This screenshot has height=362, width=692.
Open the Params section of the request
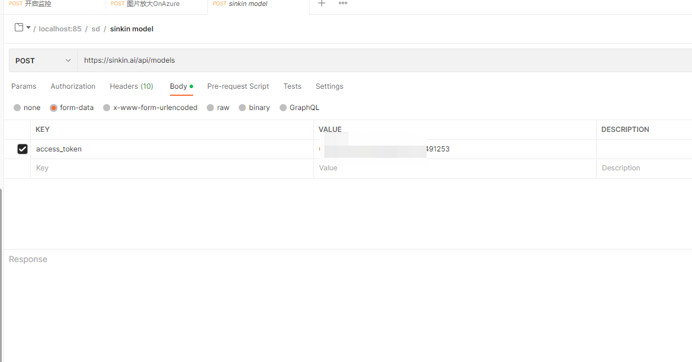(x=24, y=86)
